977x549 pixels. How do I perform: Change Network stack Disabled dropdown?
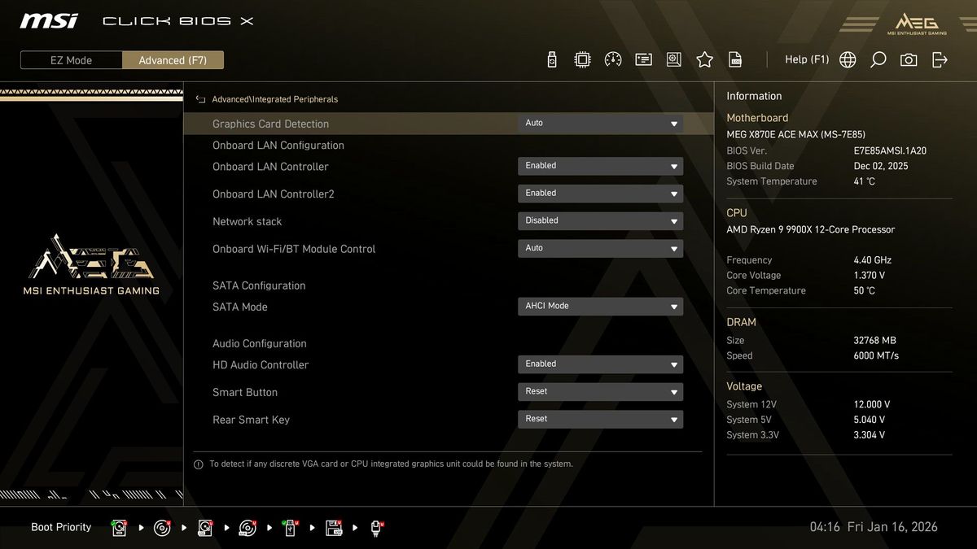[x=600, y=221]
